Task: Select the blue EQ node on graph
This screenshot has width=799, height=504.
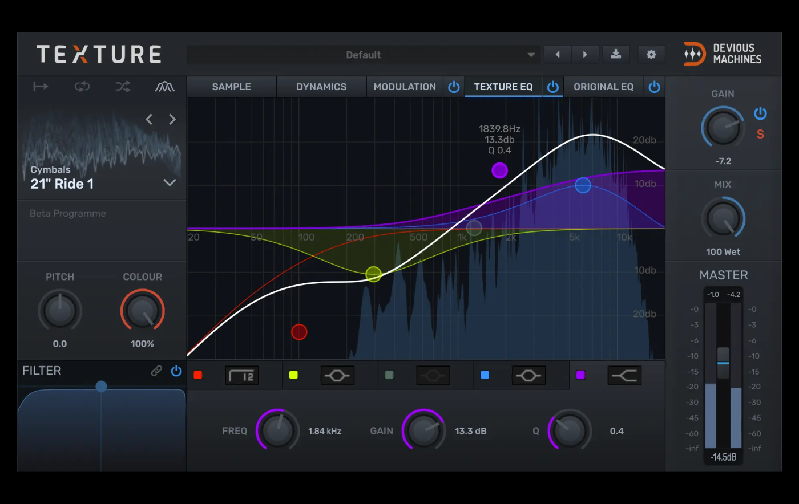Action: [x=583, y=185]
